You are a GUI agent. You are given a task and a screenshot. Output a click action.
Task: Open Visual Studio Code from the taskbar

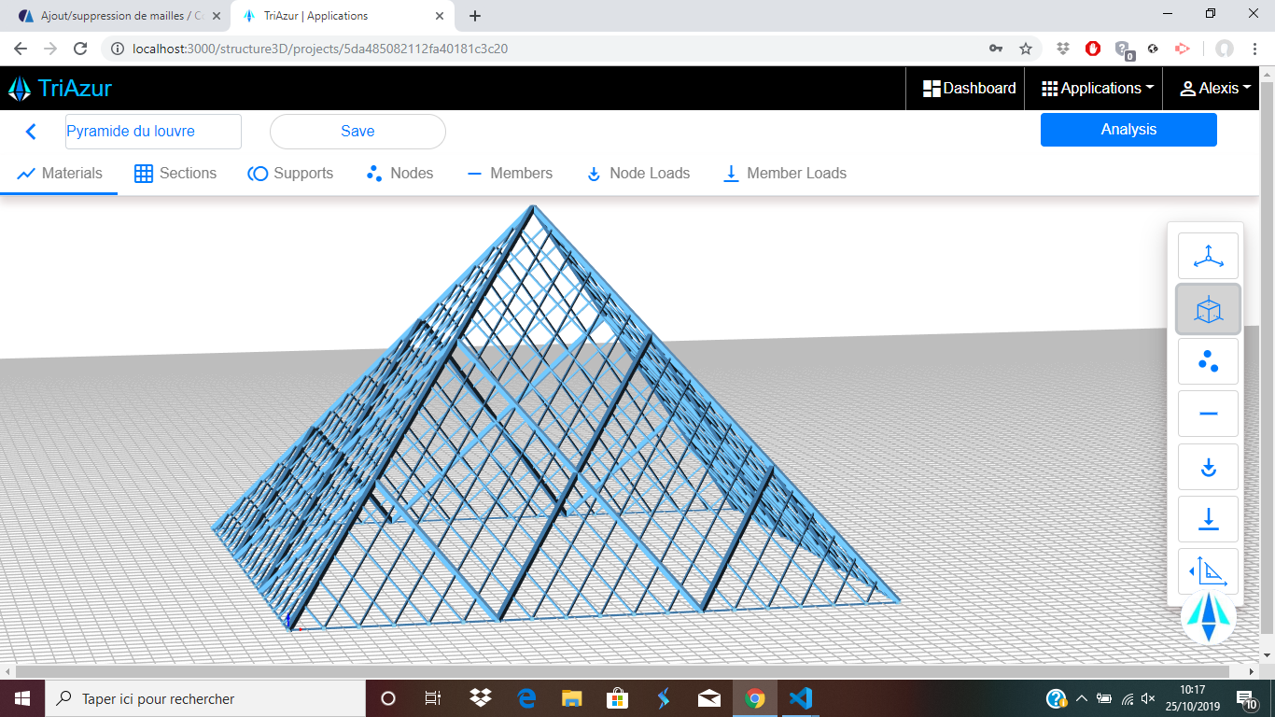(800, 698)
